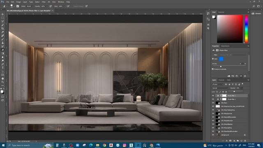Click the add layer style fx button

coord(226,141)
